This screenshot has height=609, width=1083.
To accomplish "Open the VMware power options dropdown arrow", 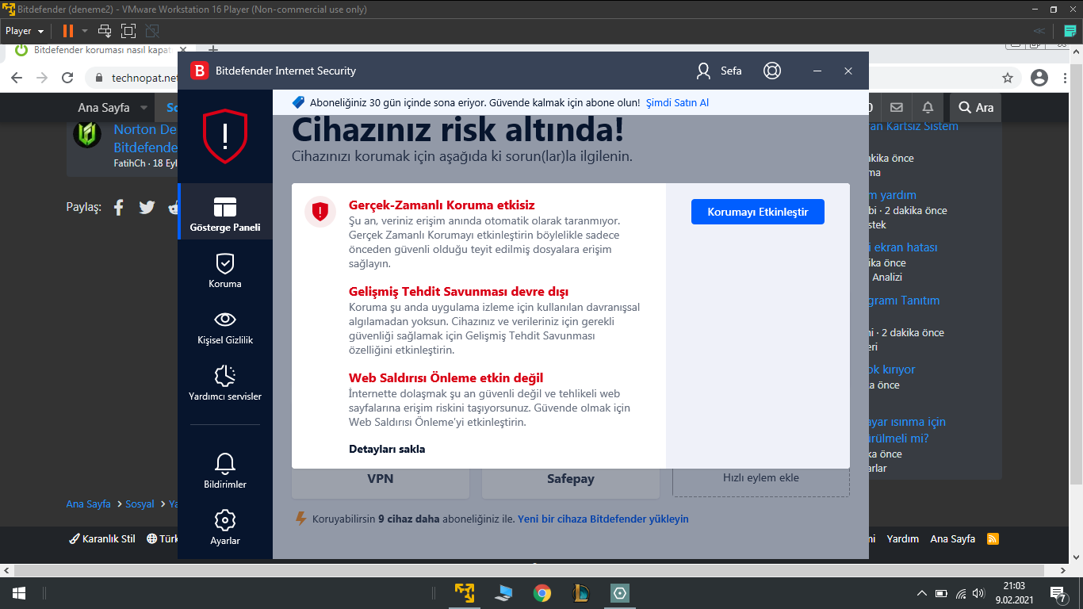I will point(85,31).
